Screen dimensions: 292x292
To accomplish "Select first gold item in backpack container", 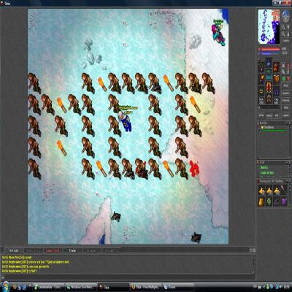I will [x=261, y=191].
